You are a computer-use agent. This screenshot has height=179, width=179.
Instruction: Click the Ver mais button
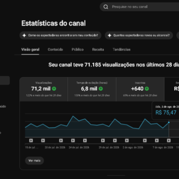[x=35, y=161]
